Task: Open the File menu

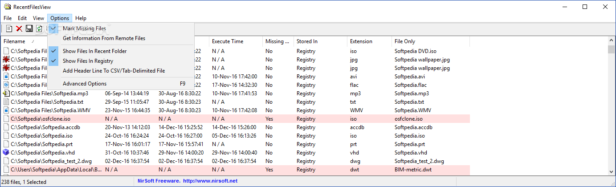Action: coord(8,18)
